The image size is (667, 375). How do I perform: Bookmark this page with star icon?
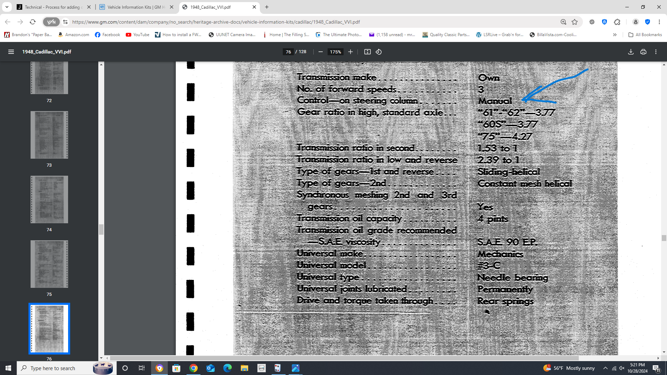575,22
